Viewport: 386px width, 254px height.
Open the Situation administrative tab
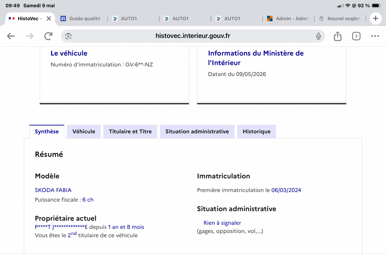[197, 132]
